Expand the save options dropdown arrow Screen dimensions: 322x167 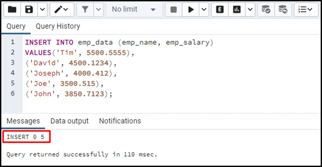pos(42,10)
